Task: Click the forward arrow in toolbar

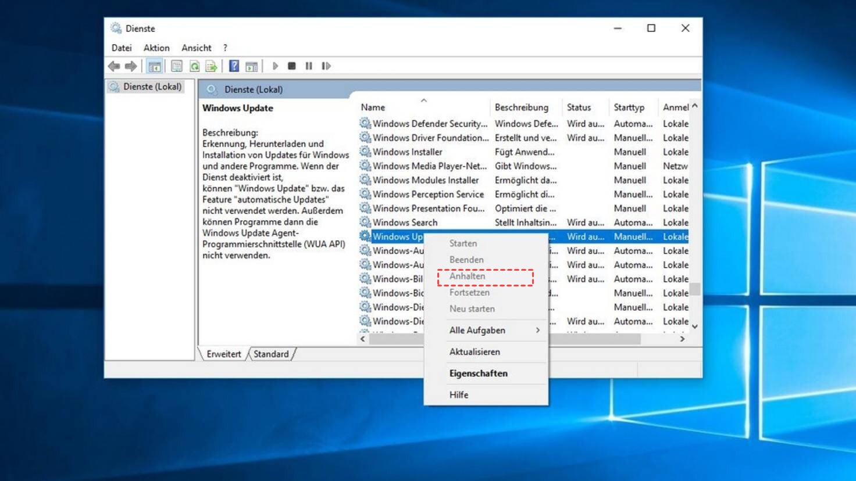Action: click(131, 66)
